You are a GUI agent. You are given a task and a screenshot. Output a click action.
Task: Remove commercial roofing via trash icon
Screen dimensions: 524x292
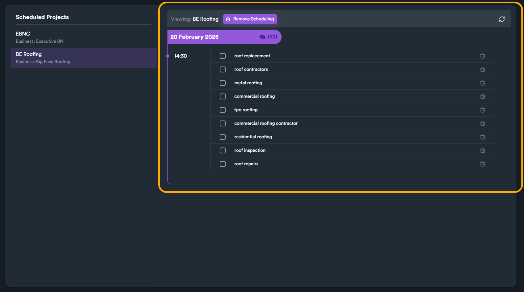coord(482,96)
